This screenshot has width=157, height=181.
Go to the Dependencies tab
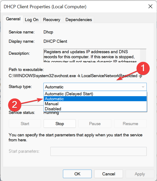tap(79, 20)
